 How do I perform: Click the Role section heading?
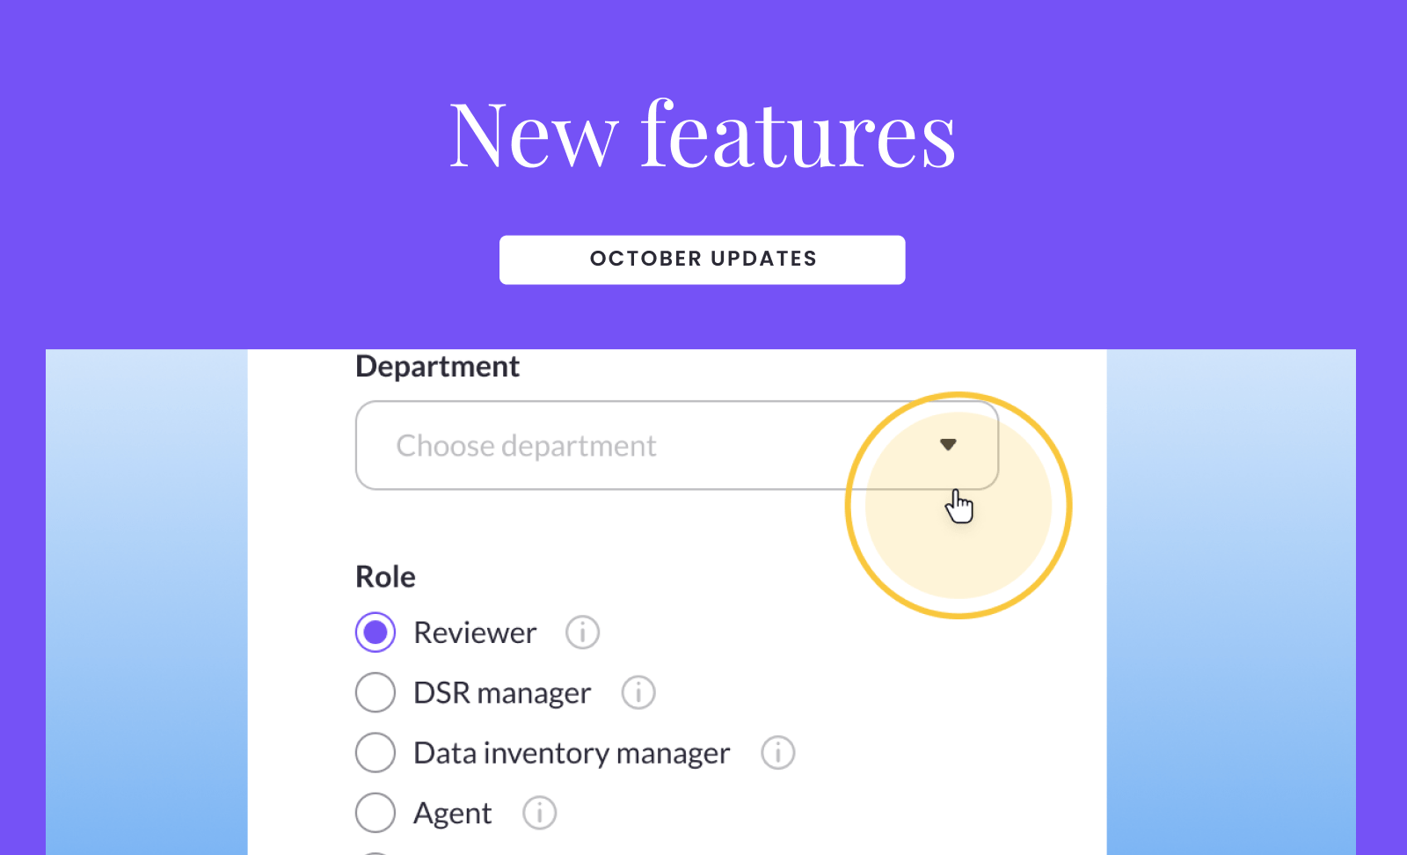[x=384, y=576]
